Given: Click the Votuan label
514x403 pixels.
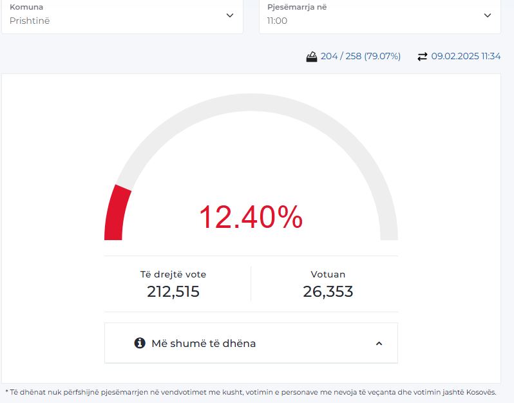Looking at the screenshot, I should (328, 274).
